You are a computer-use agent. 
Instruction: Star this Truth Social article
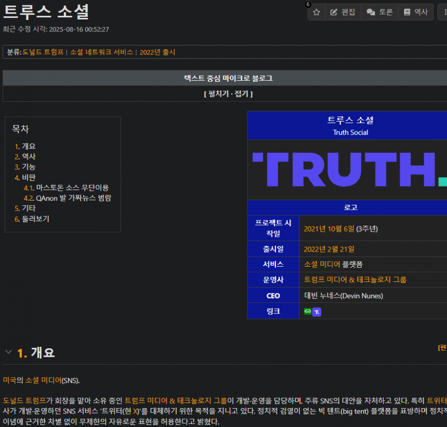coord(317,12)
